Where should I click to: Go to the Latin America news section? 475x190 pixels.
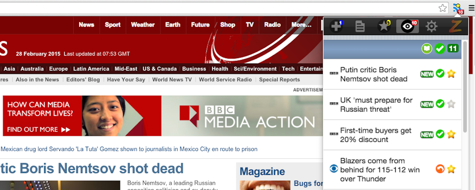[x=91, y=69]
